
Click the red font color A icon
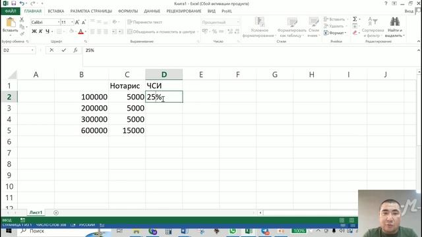(80, 32)
